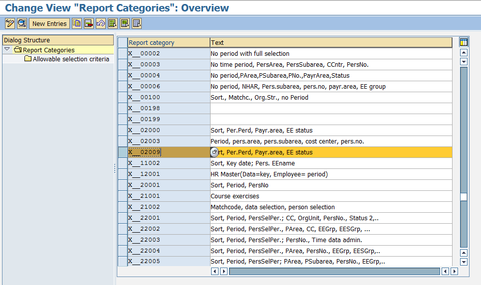This screenshot has width=481, height=285.
Task: Click the lower scroll-up arrow of the table
Action: point(464,253)
